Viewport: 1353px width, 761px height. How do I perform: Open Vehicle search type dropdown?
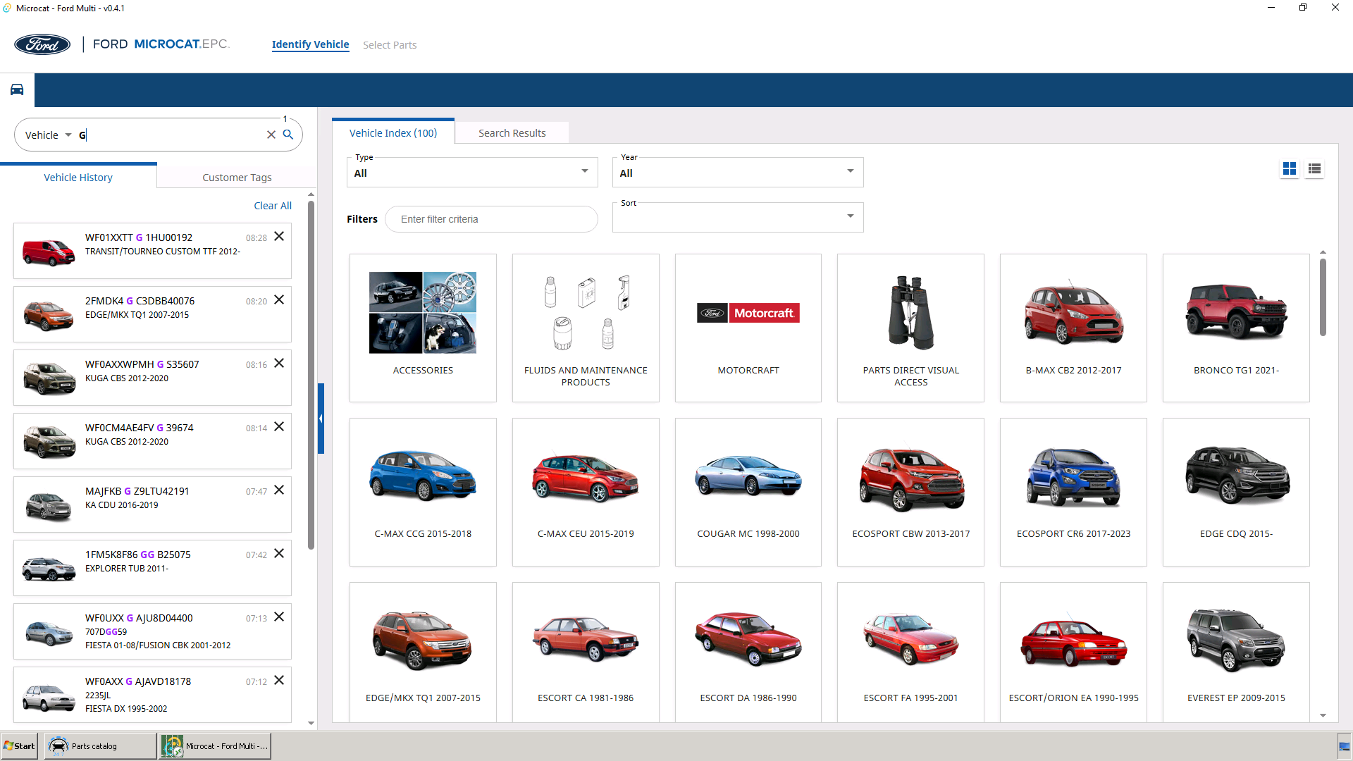tap(49, 135)
